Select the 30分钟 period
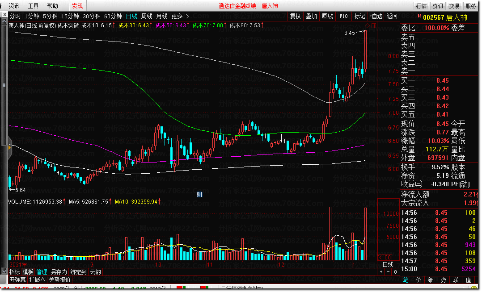 pos(92,16)
